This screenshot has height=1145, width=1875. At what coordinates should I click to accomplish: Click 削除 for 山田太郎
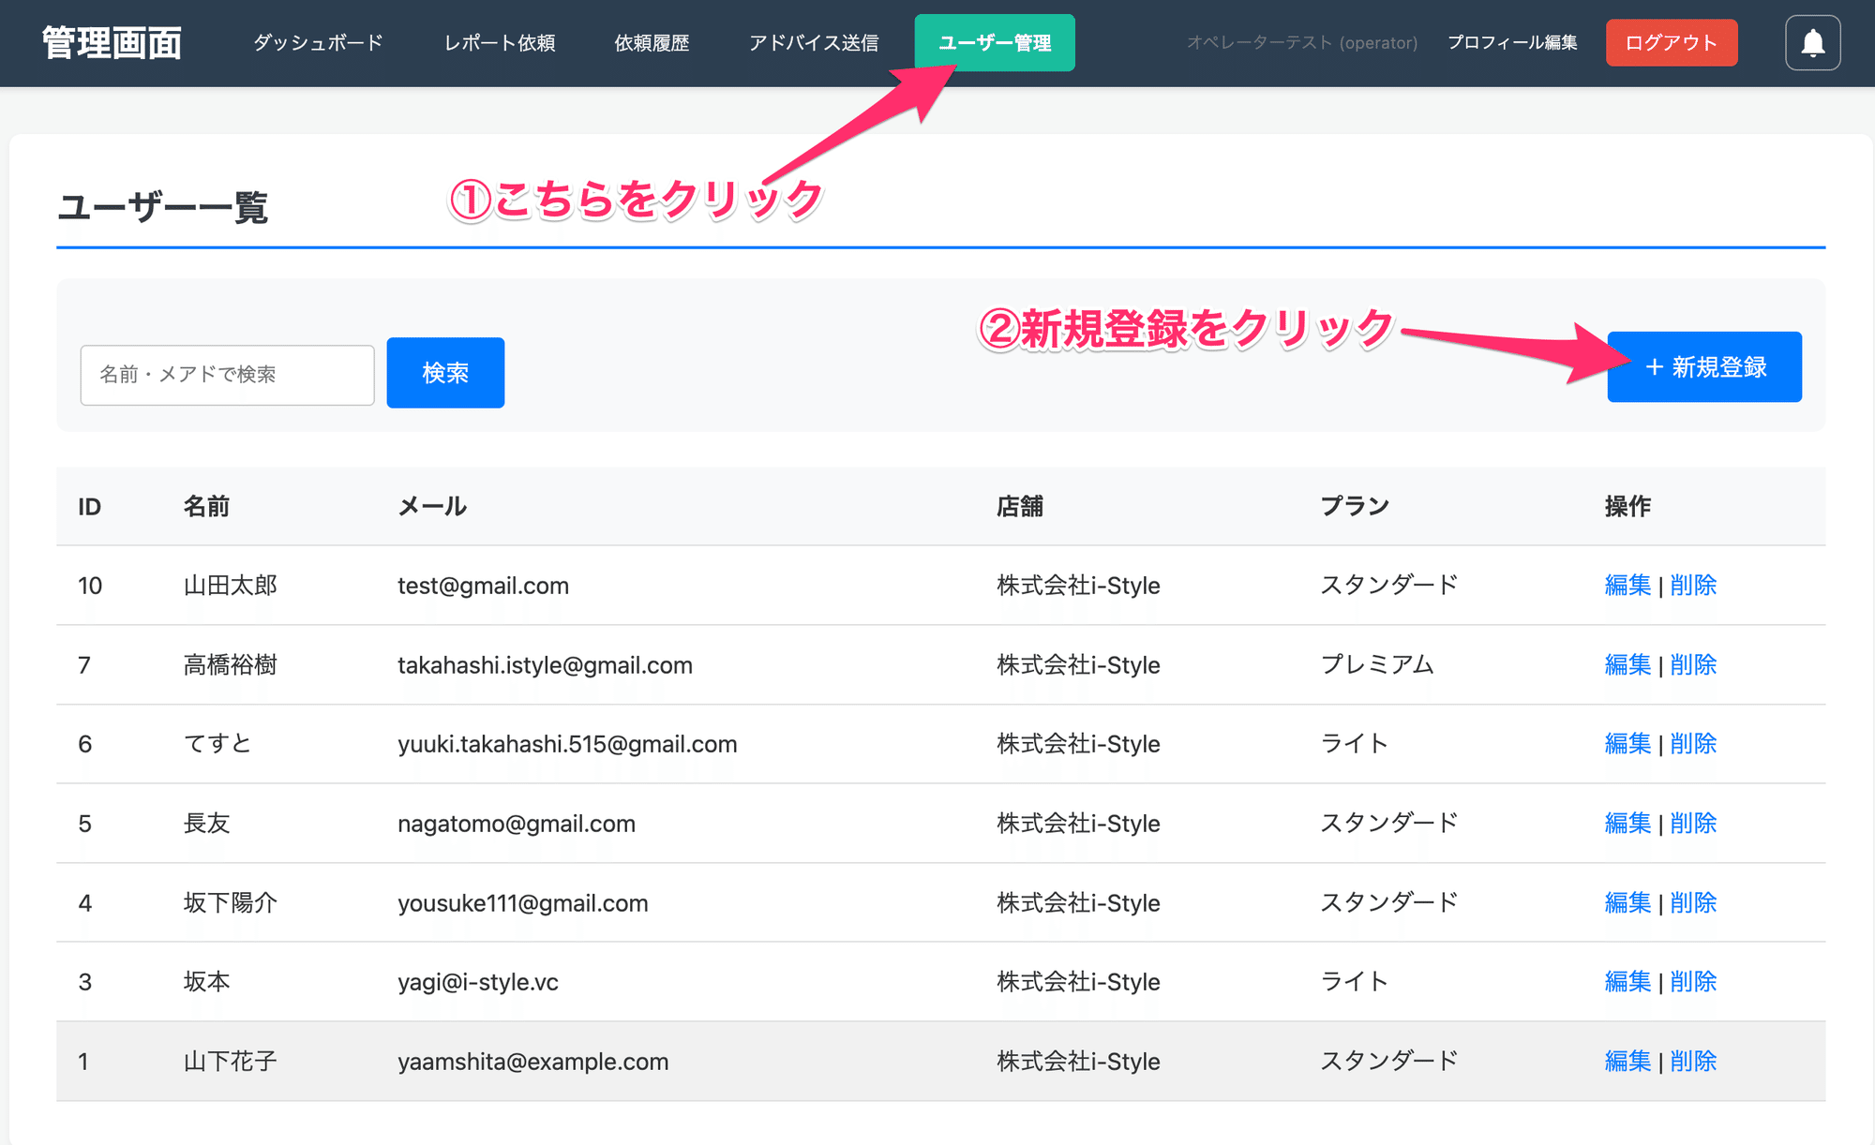pyautogui.click(x=1694, y=585)
